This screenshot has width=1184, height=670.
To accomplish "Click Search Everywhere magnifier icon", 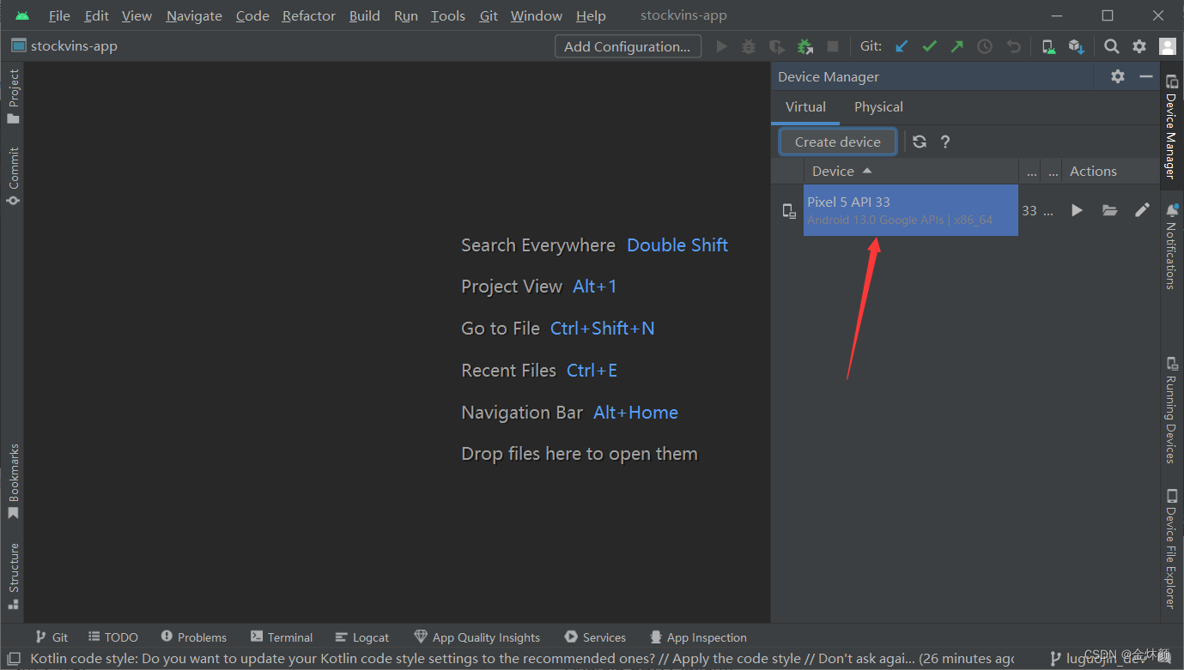I will (1112, 46).
